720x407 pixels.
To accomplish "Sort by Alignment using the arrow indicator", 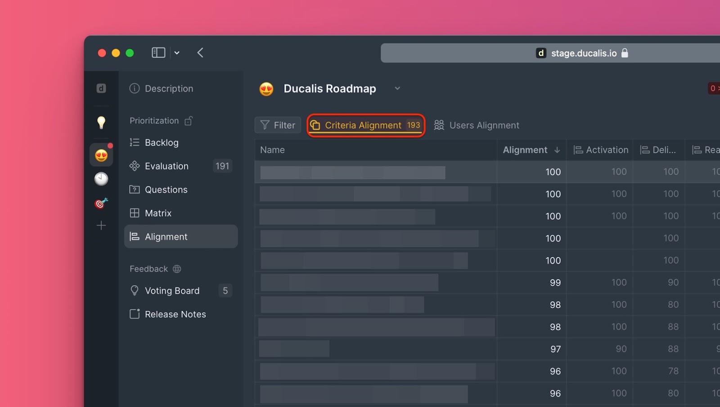I will [558, 150].
